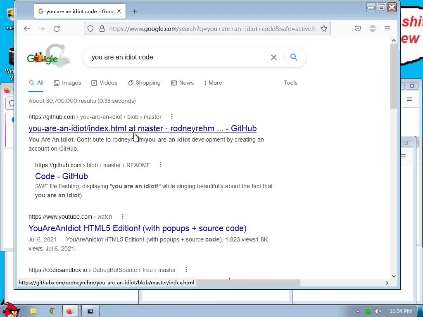Open you-are-an-idiot/index.html GitHub result
The image size is (423, 317).
pyautogui.click(x=143, y=128)
